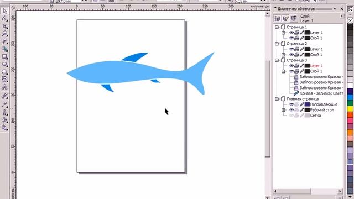Select the Text tool

point(4,87)
